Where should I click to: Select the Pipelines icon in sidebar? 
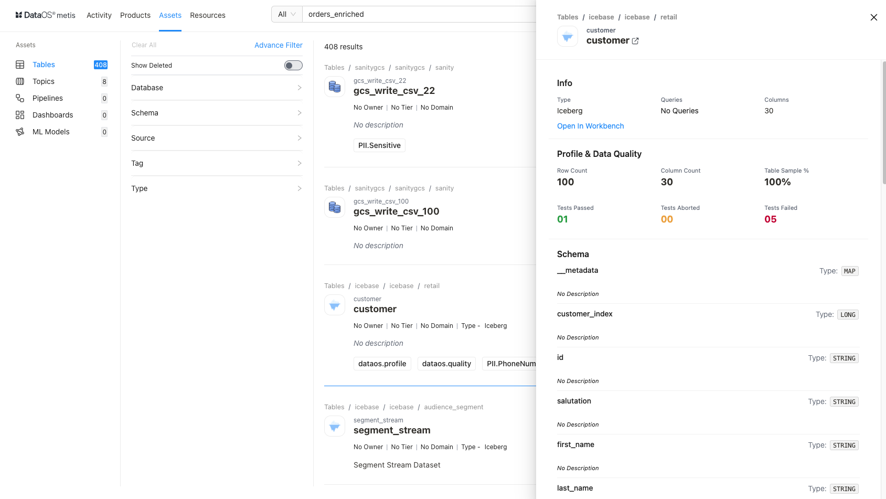tap(20, 98)
